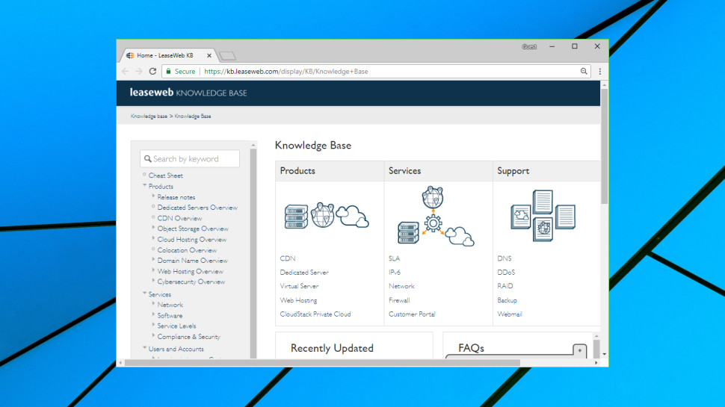This screenshot has width=725, height=407.
Task: Expand the Cloud Hosting Overview arrow
Action: click(x=153, y=238)
